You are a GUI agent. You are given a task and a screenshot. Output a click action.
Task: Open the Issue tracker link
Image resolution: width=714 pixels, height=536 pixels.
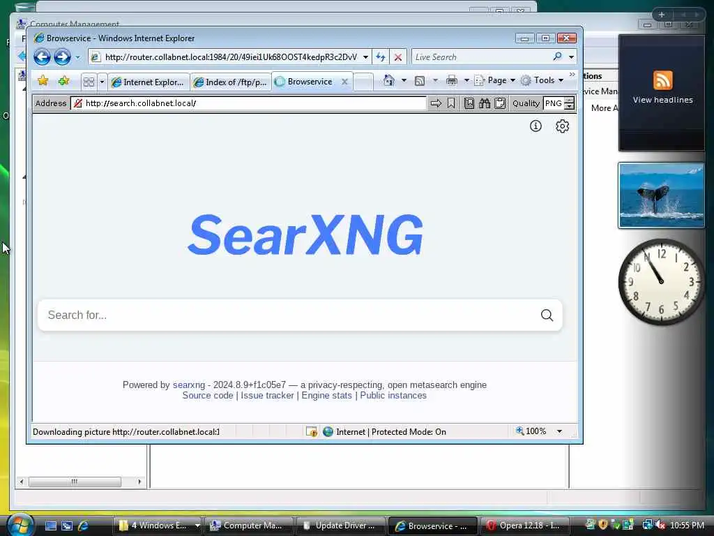coord(267,396)
